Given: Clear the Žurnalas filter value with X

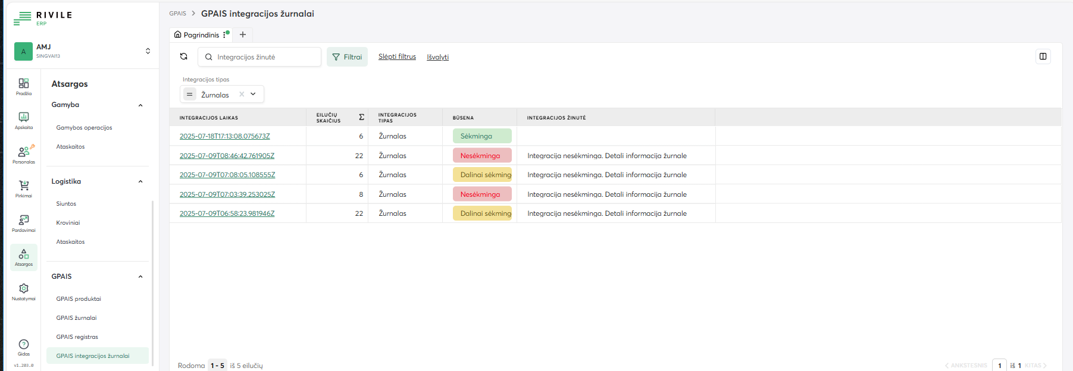Looking at the screenshot, I should coord(242,95).
